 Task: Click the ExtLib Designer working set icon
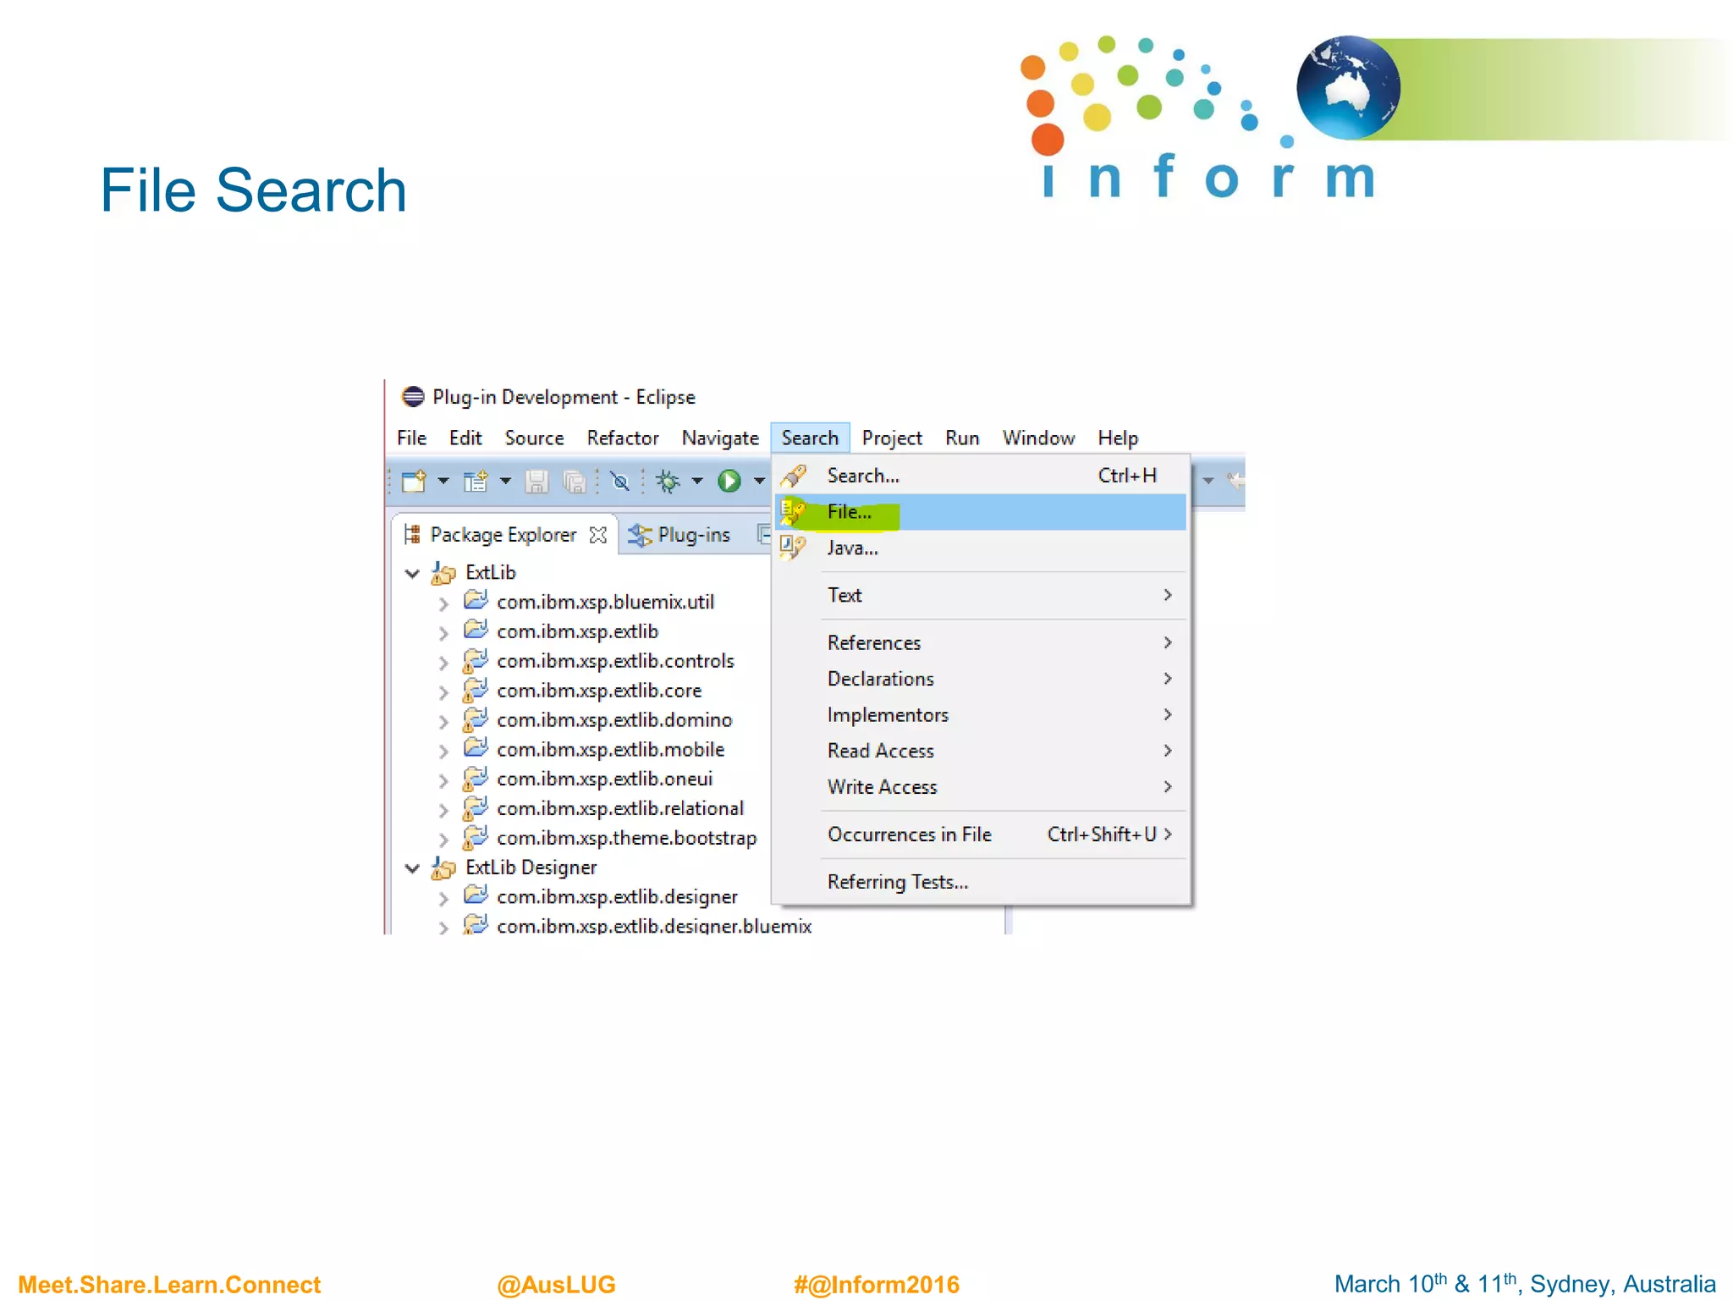pos(443,868)
